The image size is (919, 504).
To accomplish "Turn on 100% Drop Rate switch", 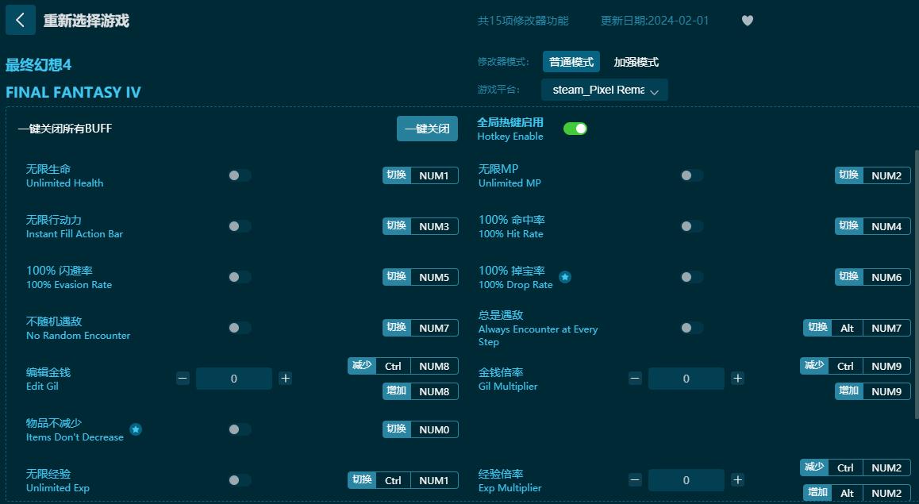I will click(692, 277).
